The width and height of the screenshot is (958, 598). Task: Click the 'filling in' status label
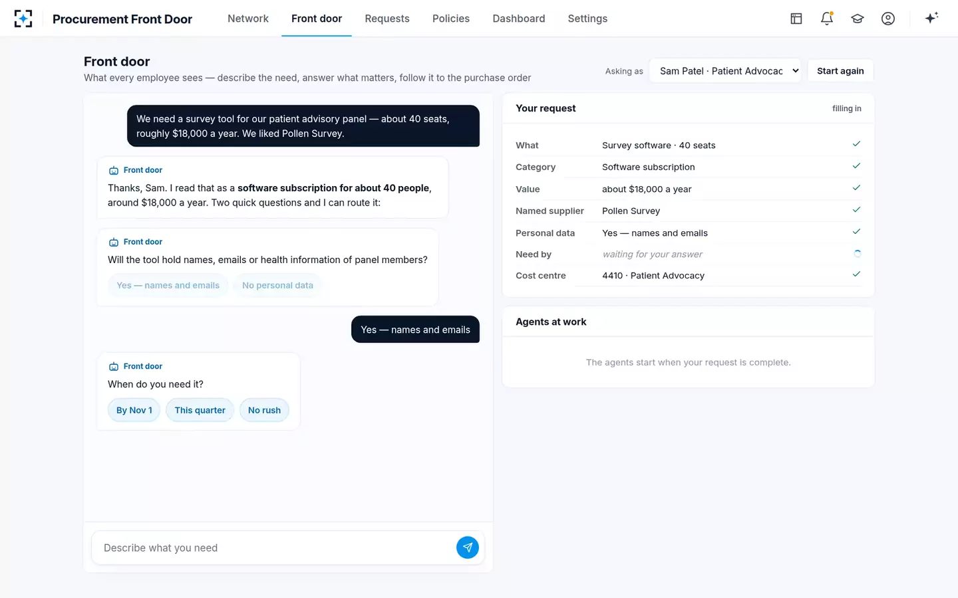point(847,108)
